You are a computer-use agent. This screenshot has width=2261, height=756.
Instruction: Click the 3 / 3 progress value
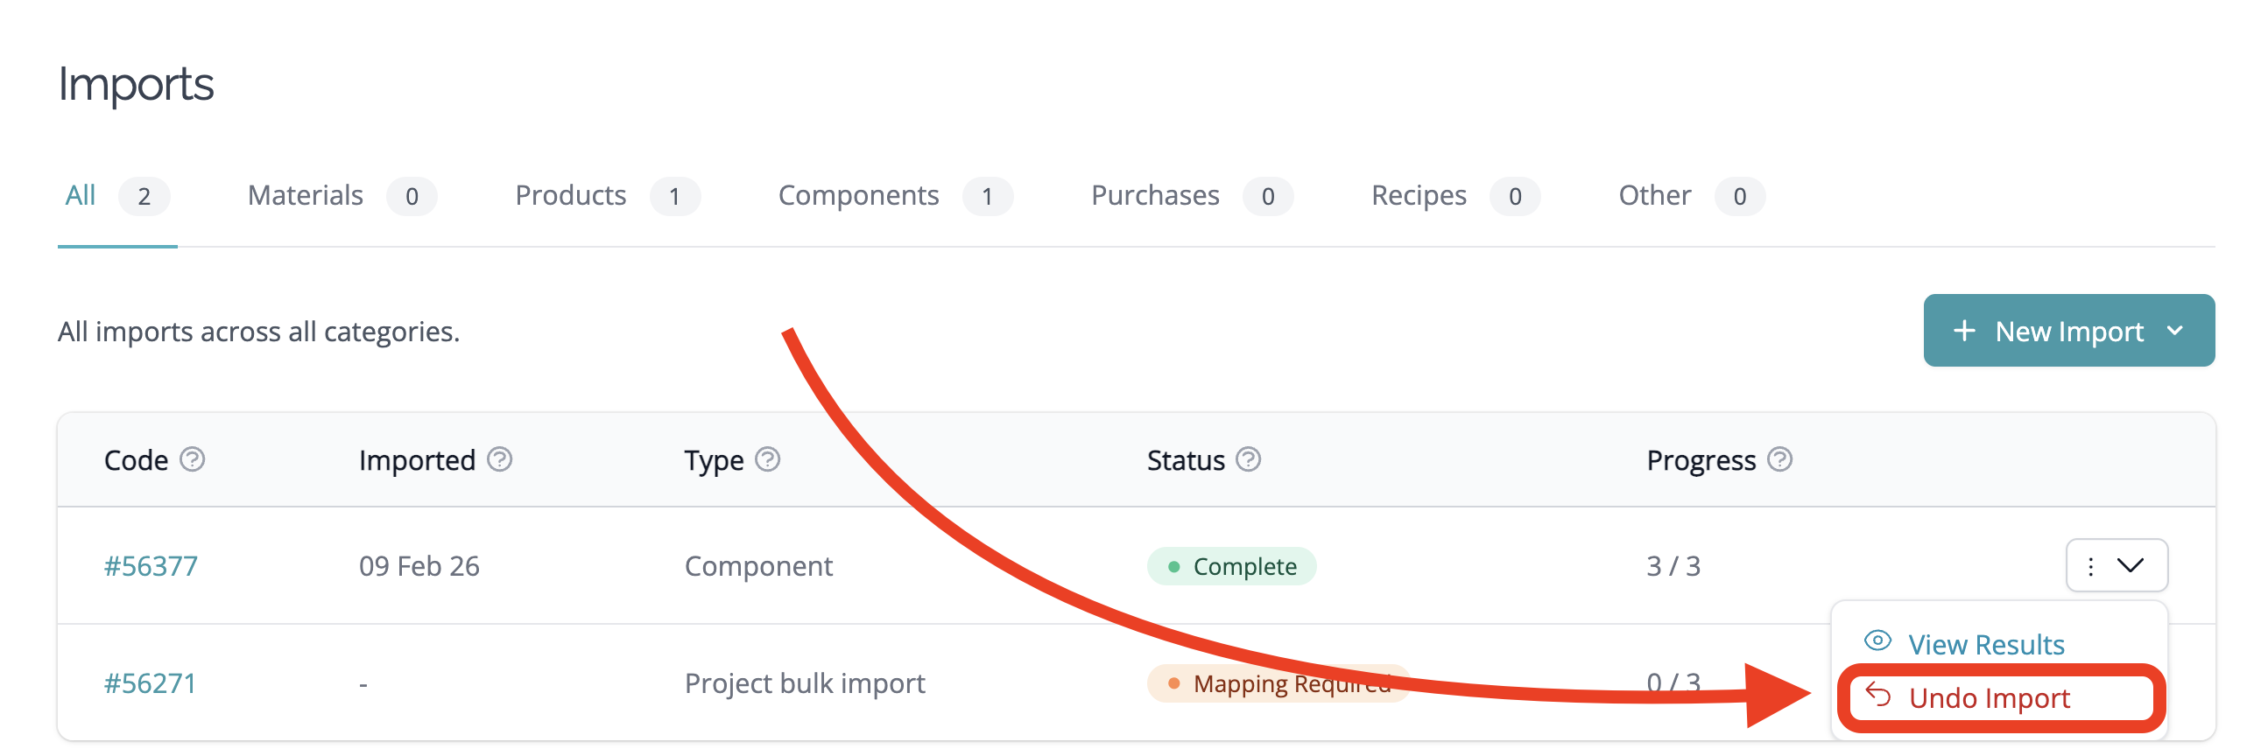(1672, 565)
